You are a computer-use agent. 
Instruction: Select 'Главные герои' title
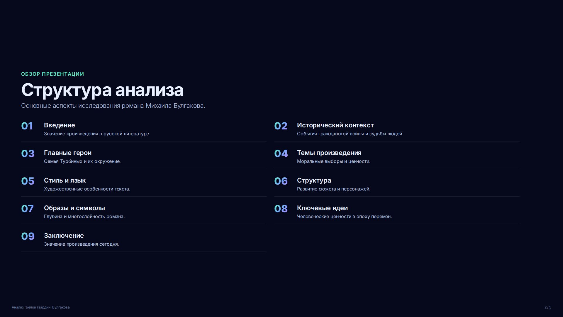[68, 153]
